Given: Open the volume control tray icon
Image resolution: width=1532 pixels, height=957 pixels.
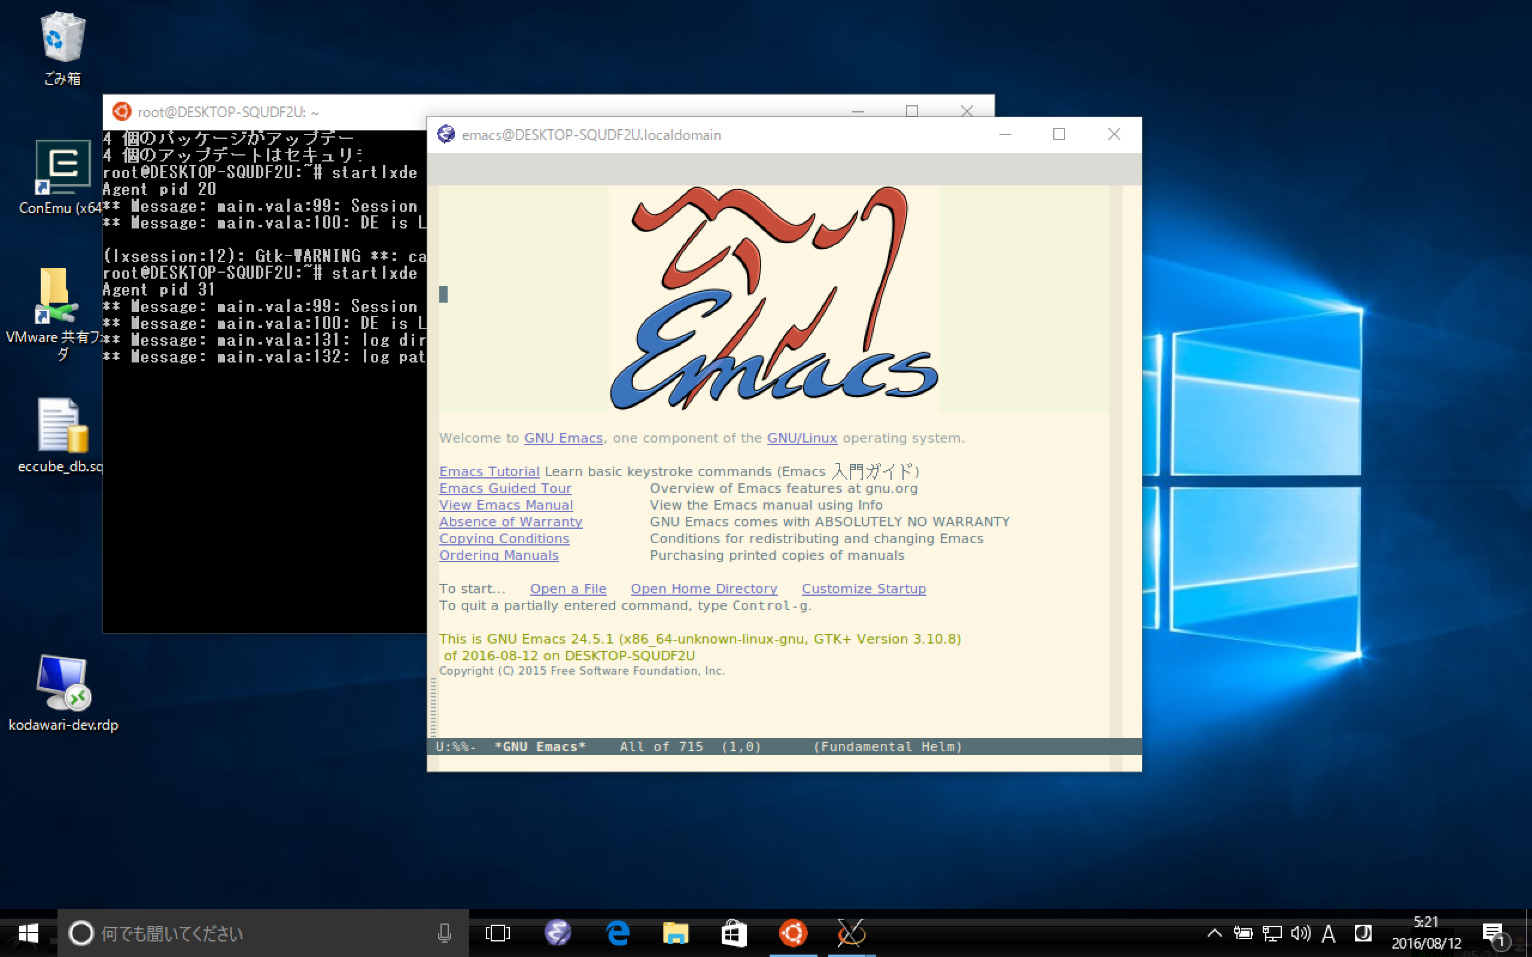Looking at the screenshot, I should pos(1300,933).
